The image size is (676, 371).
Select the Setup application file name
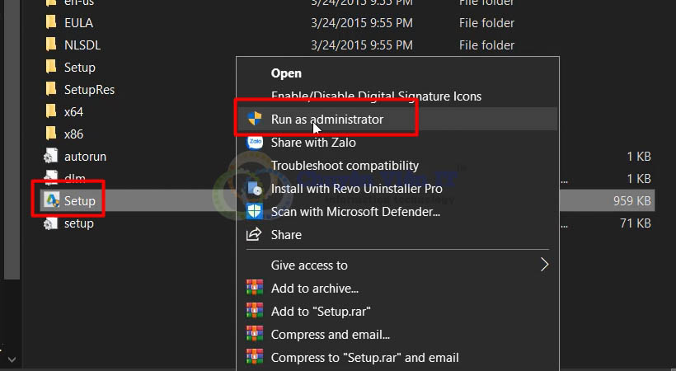80,201
